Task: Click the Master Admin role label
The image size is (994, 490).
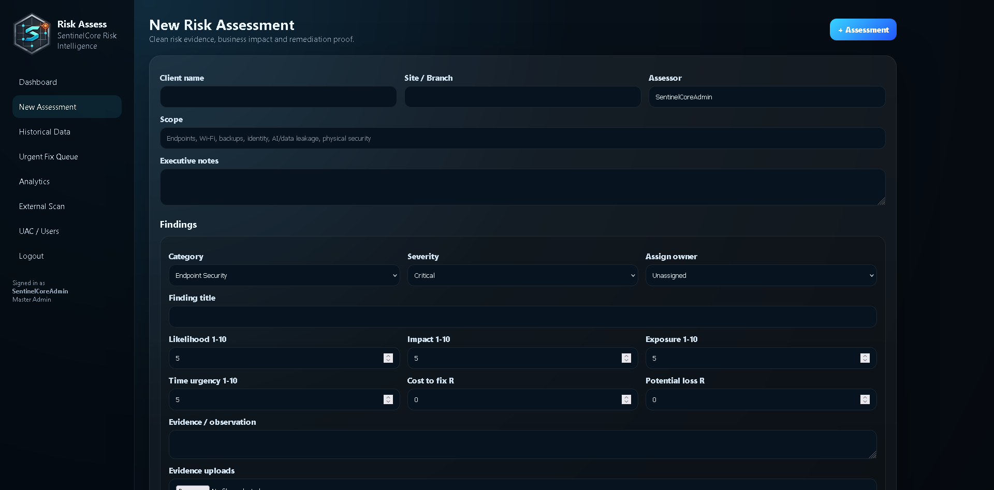Action: tap(32, 300)
